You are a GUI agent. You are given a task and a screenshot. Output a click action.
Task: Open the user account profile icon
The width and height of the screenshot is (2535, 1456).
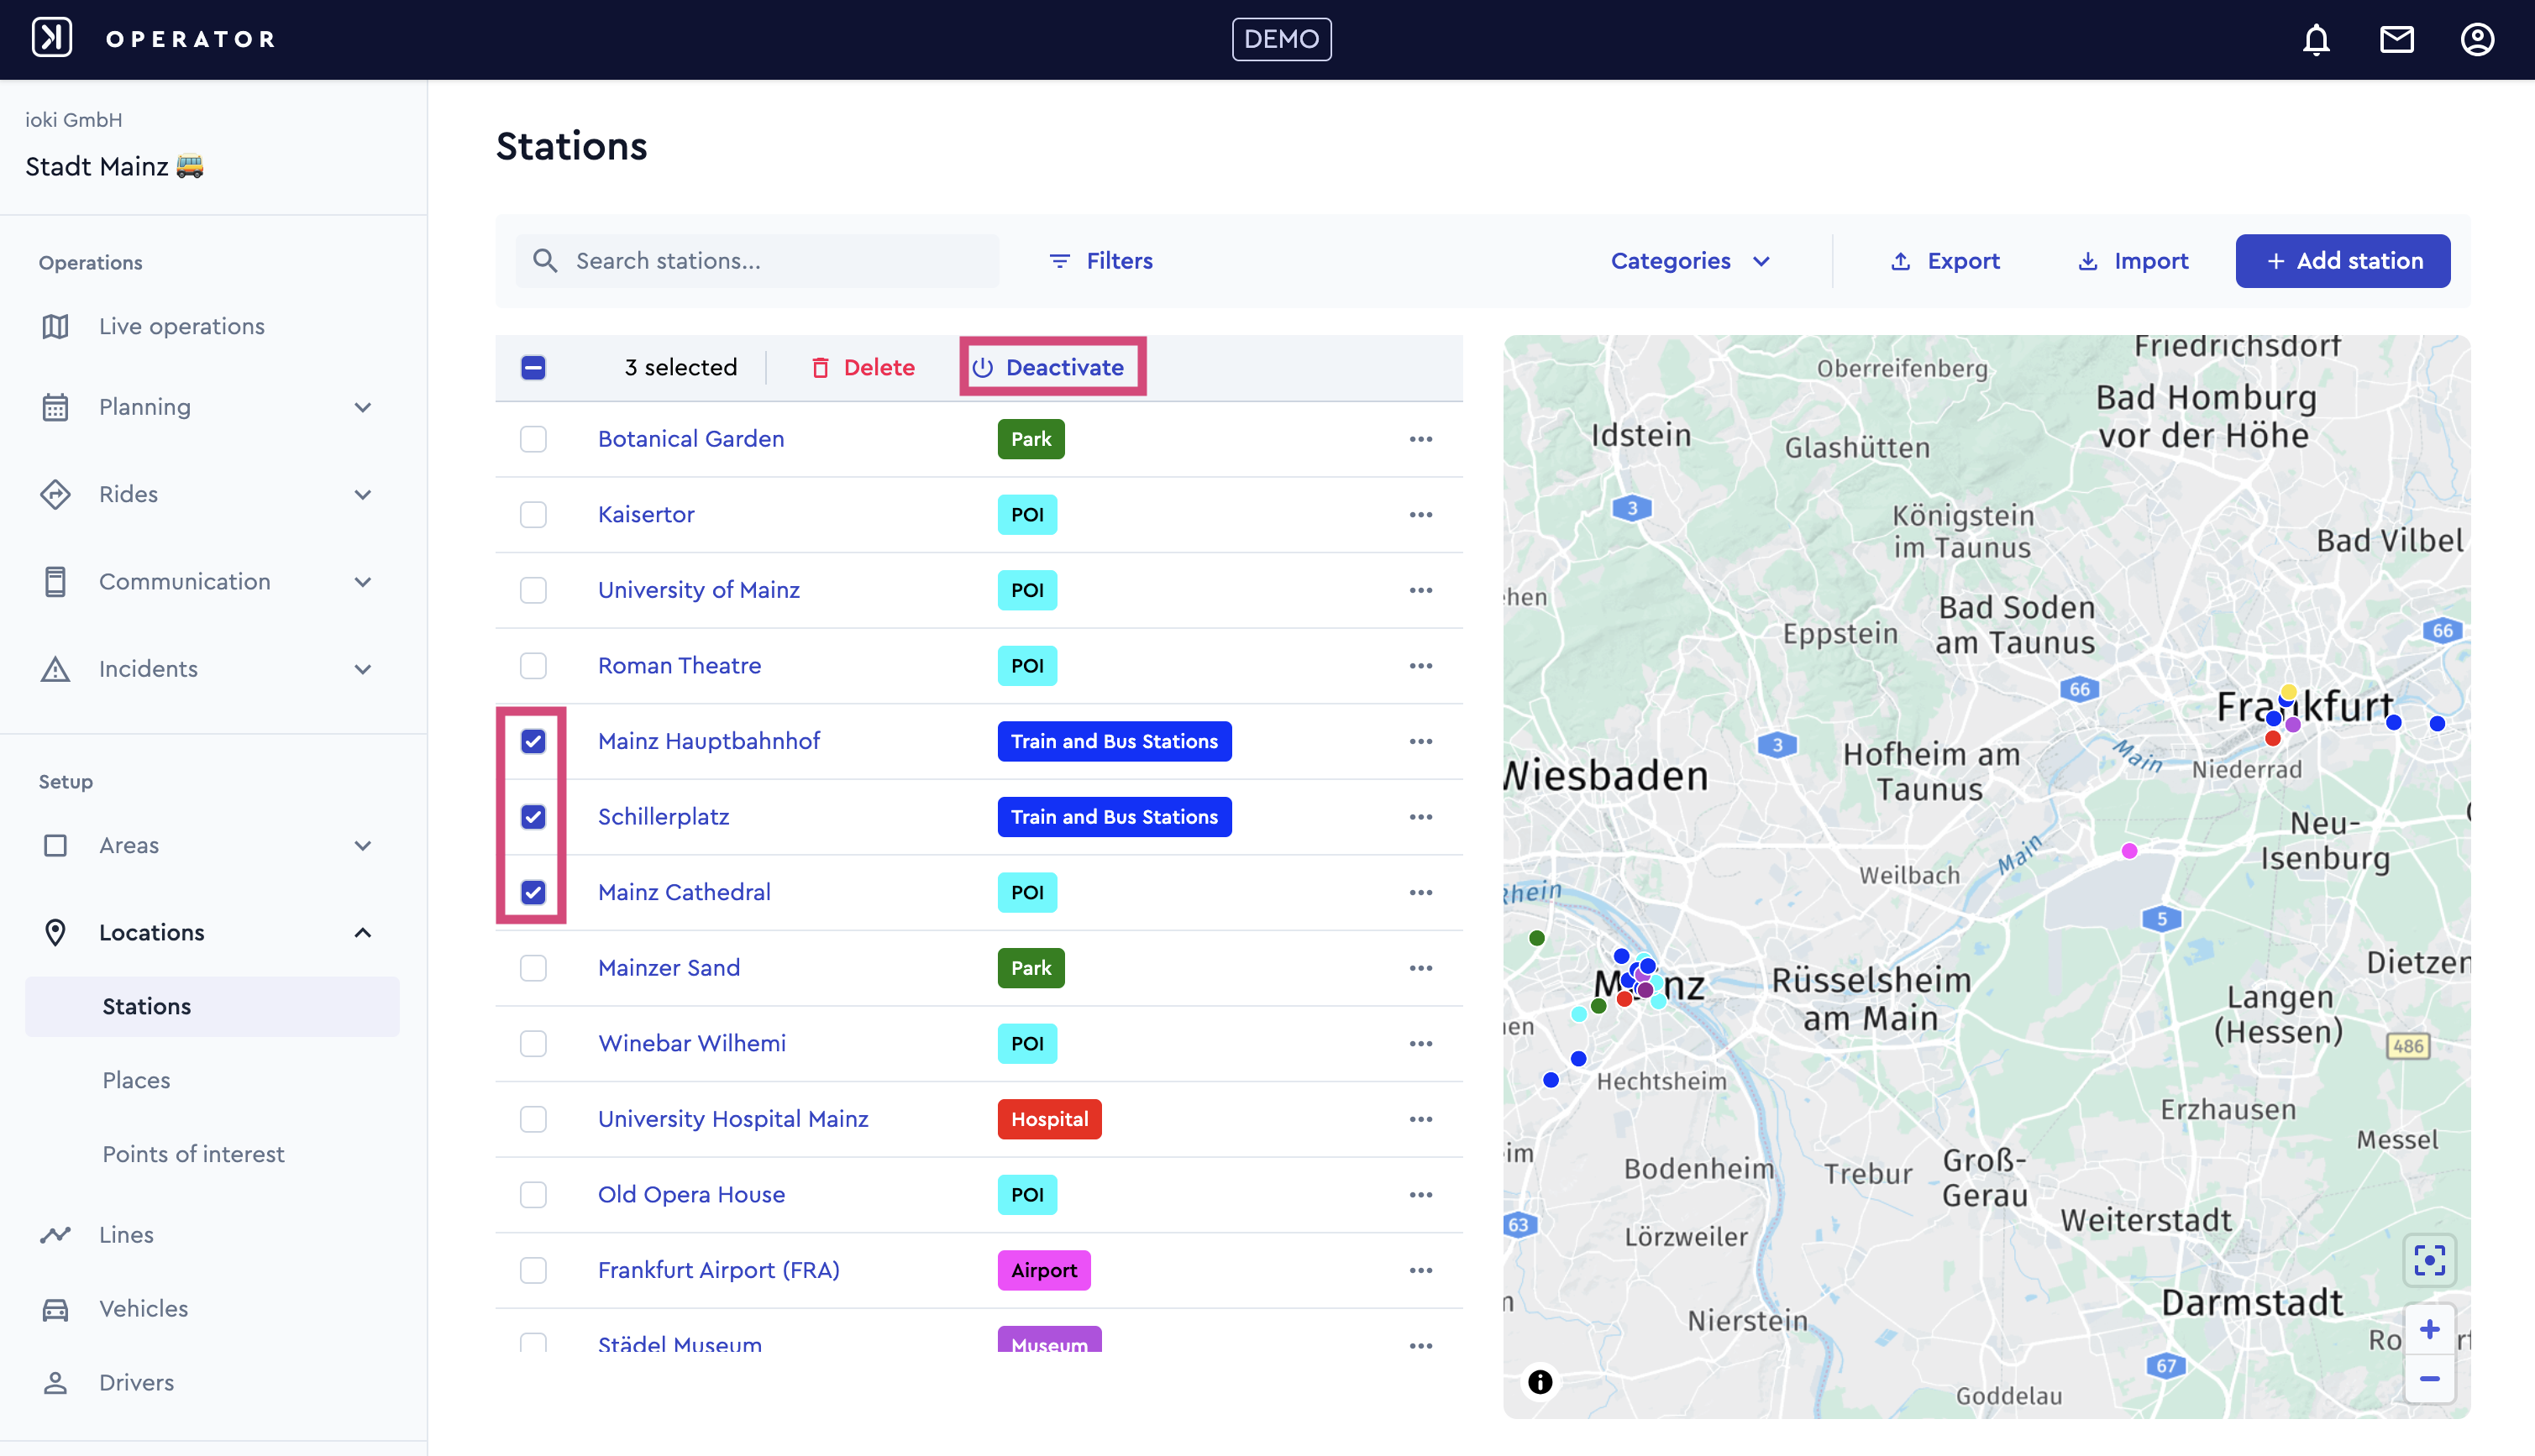pos(2477,40)
